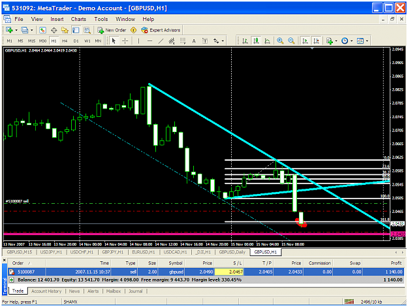Toggle the Terminal window icon

76,30
